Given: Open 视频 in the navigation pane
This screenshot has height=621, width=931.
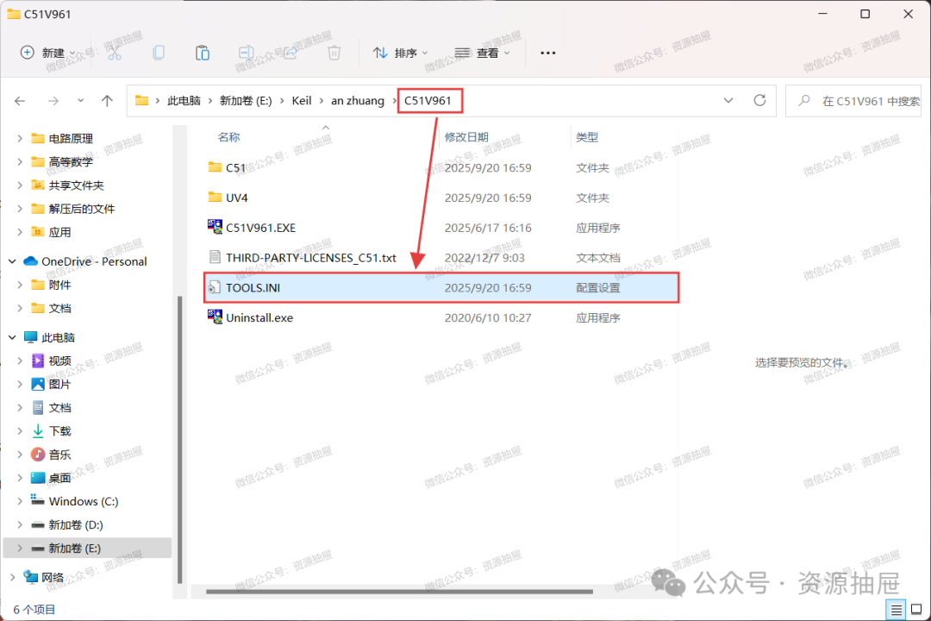Looking at the screenshot, I should tap(59, 361).
